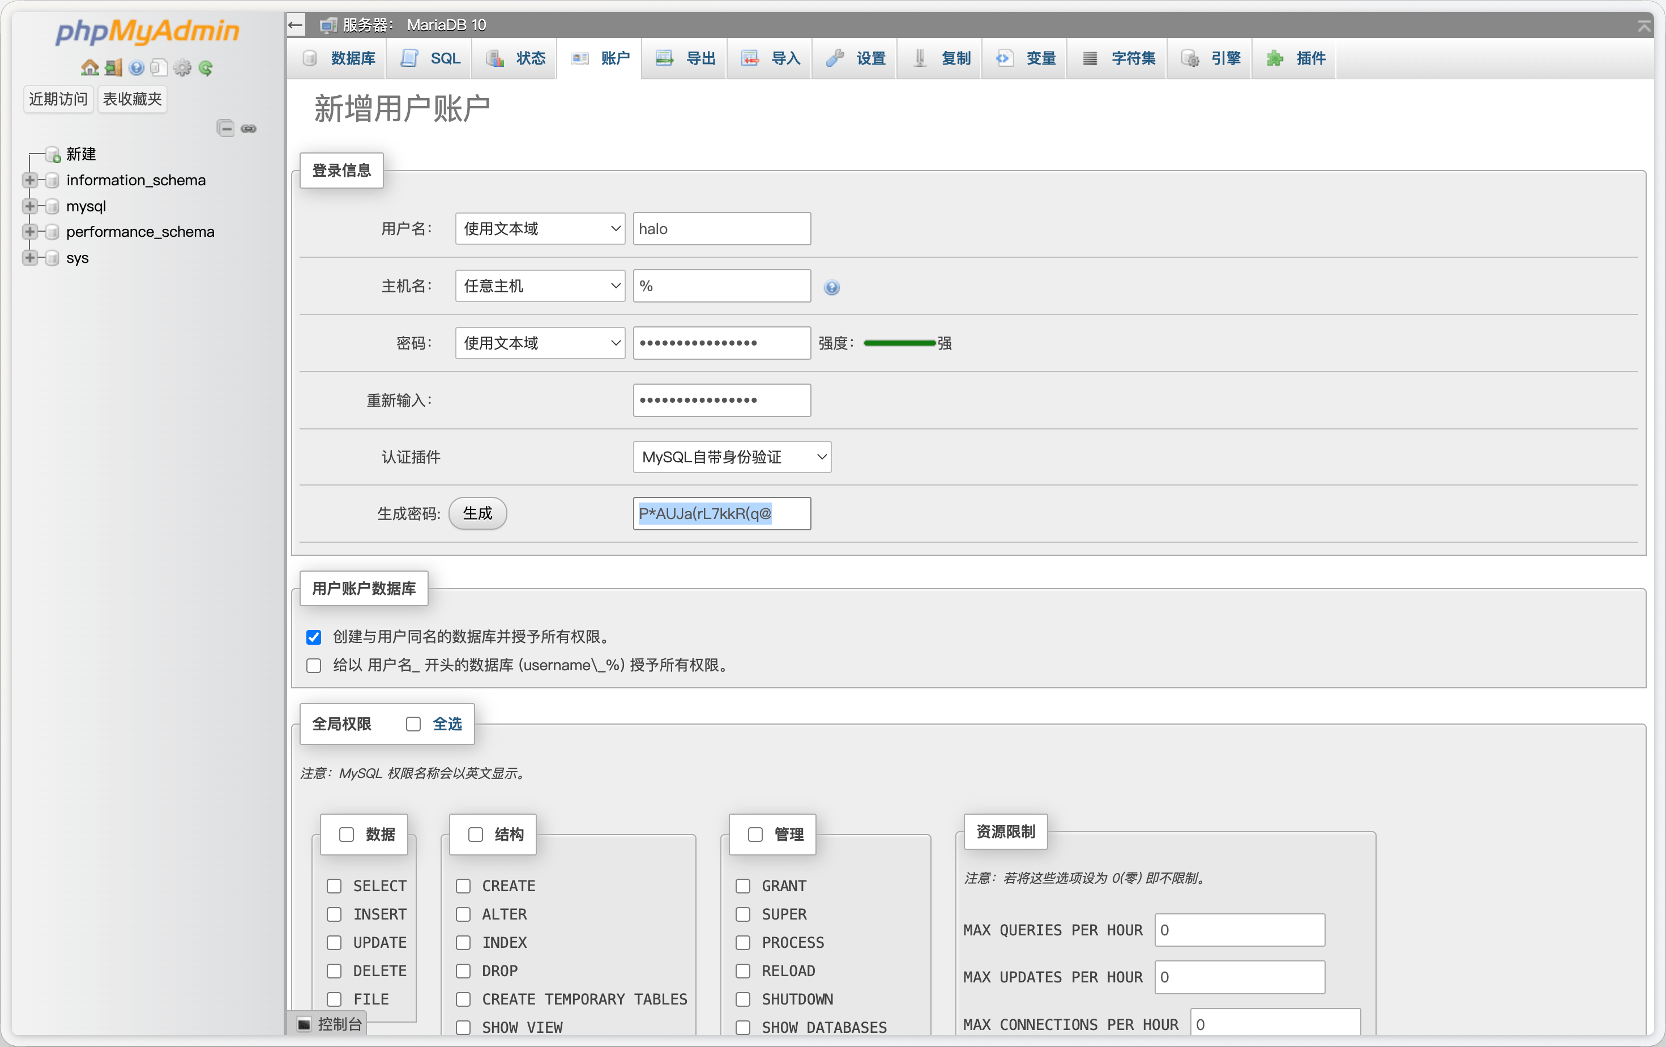Open the 状态 status tab
1666x1047 pixels.
[516, 58]
